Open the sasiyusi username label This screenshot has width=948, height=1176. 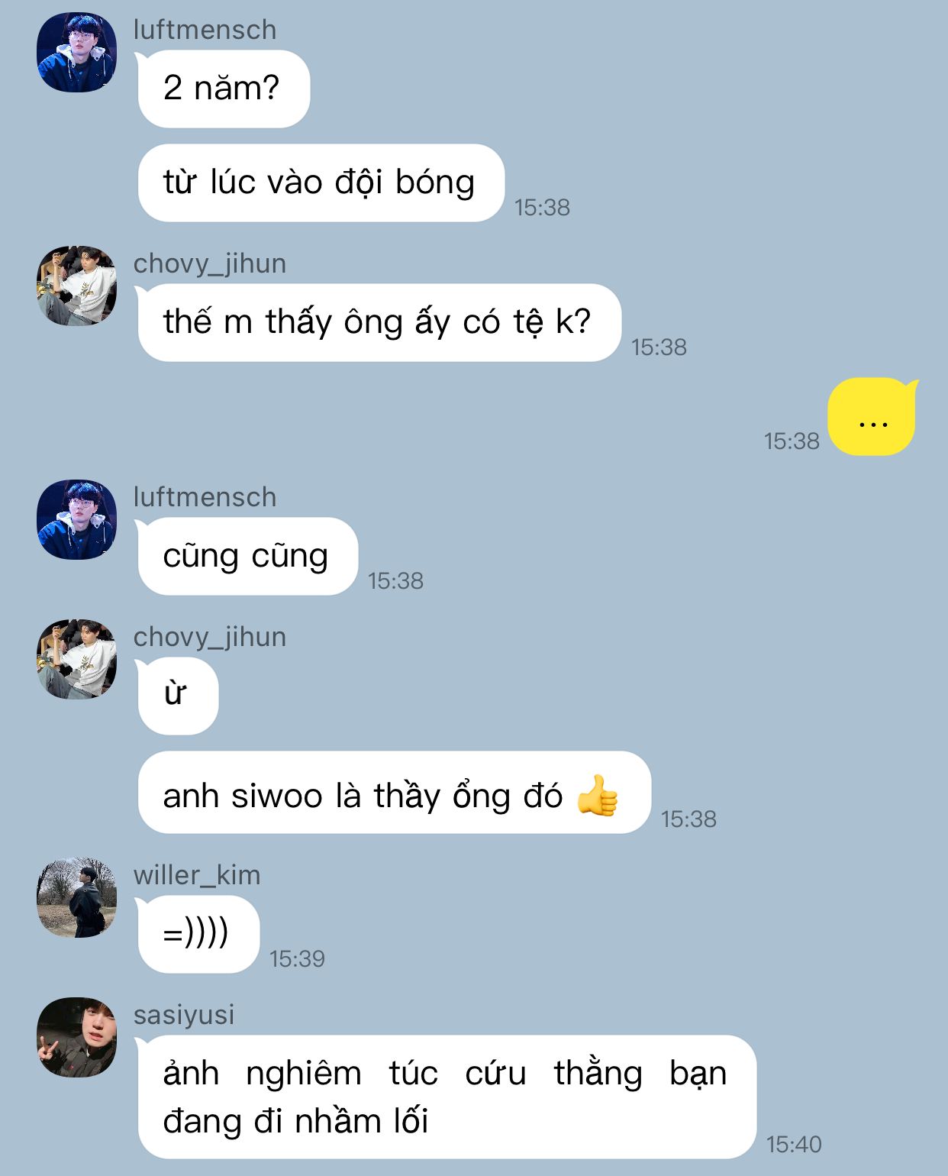[x=184, y=1015]
